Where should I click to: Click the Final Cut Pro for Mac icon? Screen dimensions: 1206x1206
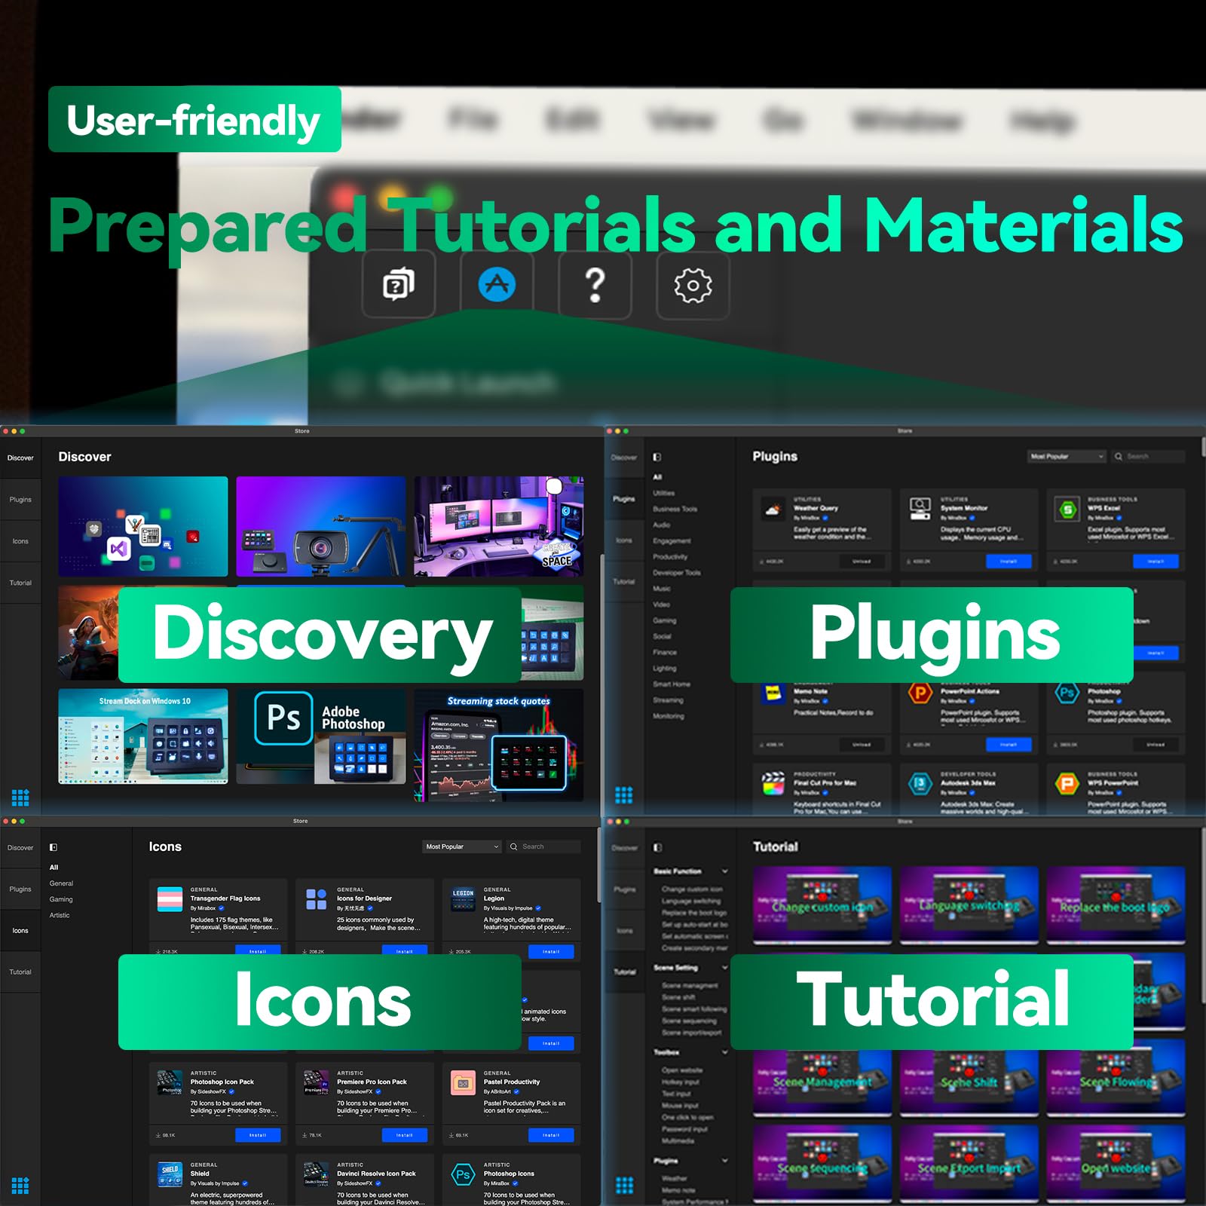[773, 784]
